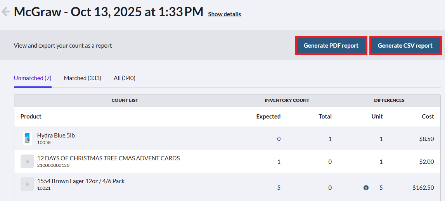Sort by the Total column header
This screenshot has height=201, width=445.
pos(325,117)
